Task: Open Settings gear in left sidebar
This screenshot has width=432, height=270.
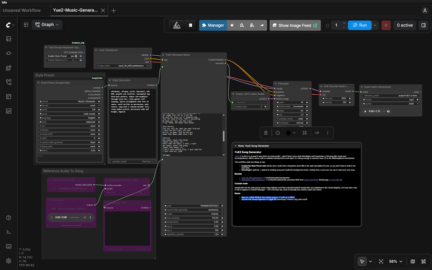Action: tap(8, 261)
